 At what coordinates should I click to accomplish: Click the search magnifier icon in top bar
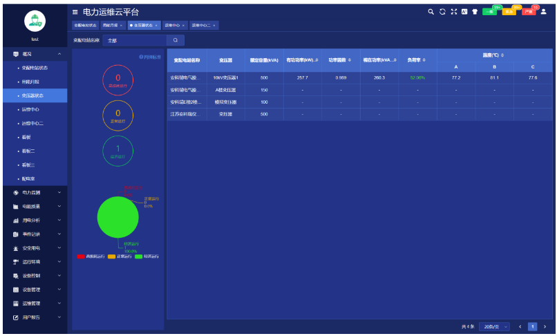pyautogui.click(x=431, y=12)
